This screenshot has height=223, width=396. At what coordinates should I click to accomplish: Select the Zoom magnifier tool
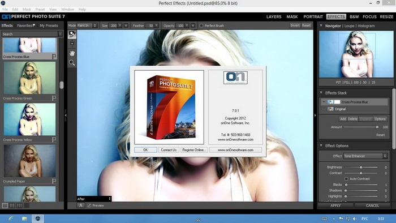(x=72, y=63)
